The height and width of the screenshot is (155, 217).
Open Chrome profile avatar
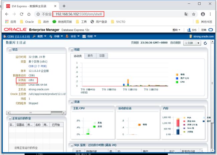203,14
